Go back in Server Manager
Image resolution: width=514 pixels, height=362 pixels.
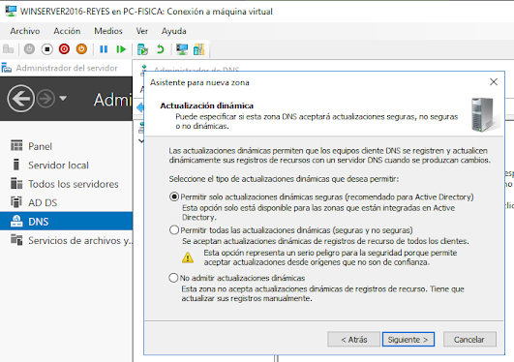[20, 99]
